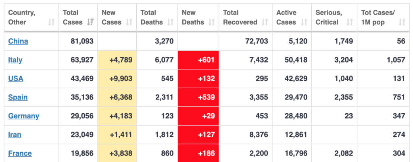This screenshot has height=162, width=413.
Task: Open the USA country link
Action: 16,79
